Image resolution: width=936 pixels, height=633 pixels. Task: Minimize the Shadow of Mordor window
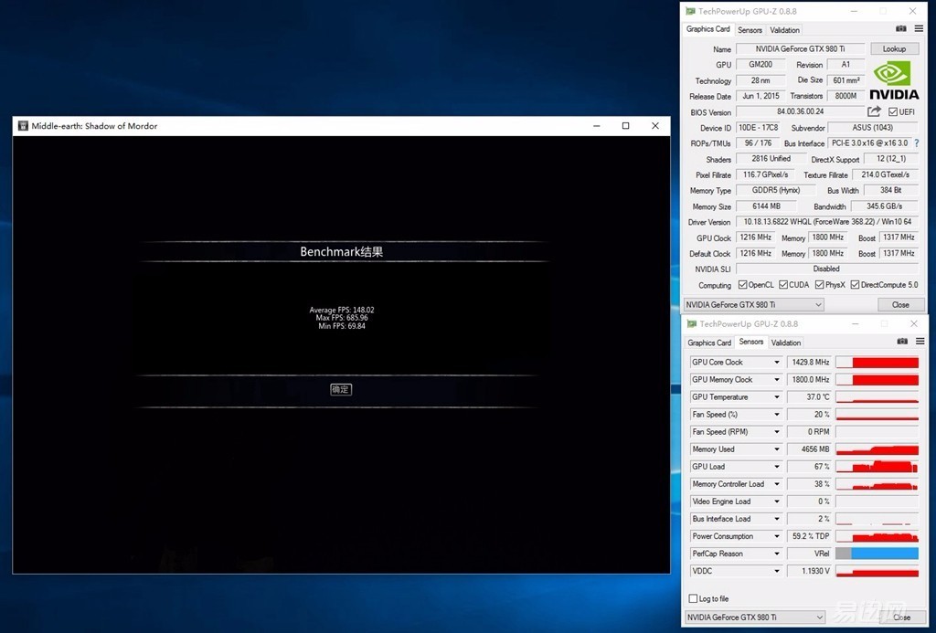point(596,126)
